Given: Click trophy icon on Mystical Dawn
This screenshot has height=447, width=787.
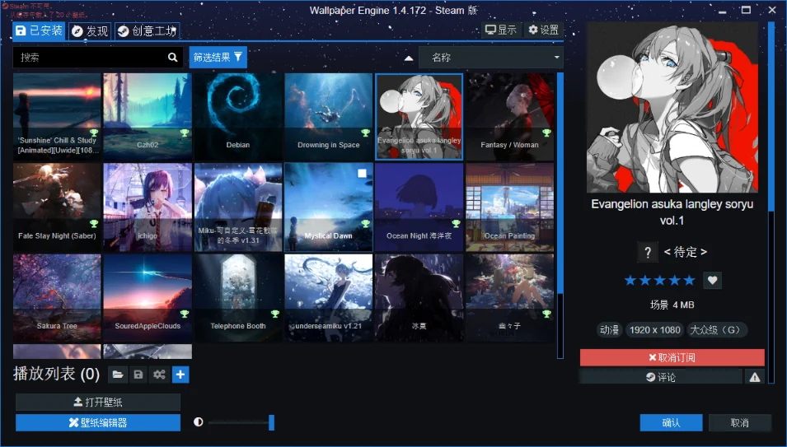Looking at the screenshot, I should pyautogui.click(x=365, y=224).
